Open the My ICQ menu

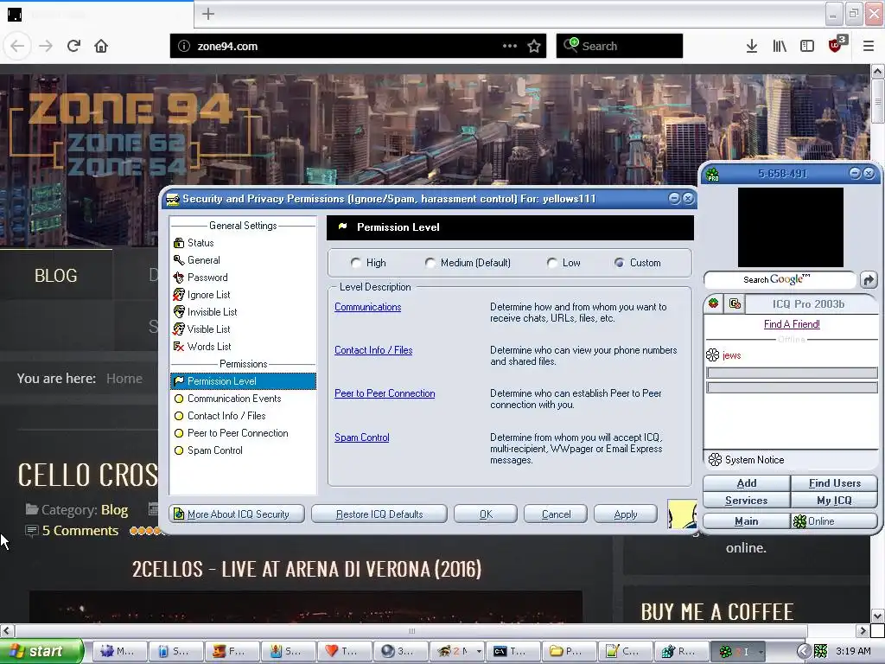tap(834, 501)
